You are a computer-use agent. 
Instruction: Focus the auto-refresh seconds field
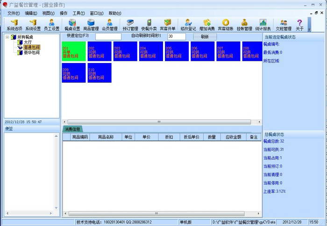click(x=177, y=37)
